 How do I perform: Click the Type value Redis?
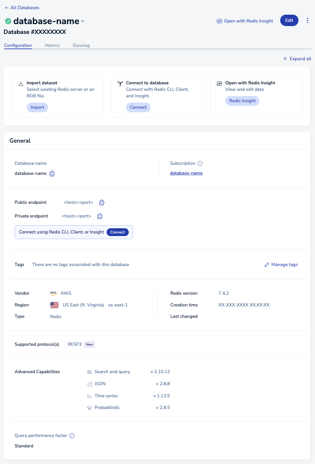tap(56, 317)
